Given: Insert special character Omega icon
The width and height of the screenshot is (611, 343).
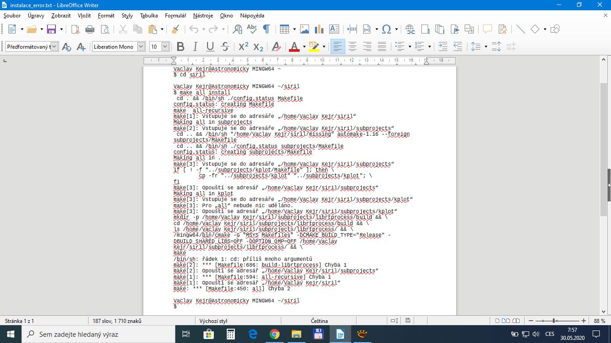Looking at the screenshot, I should tap(386, 29).
